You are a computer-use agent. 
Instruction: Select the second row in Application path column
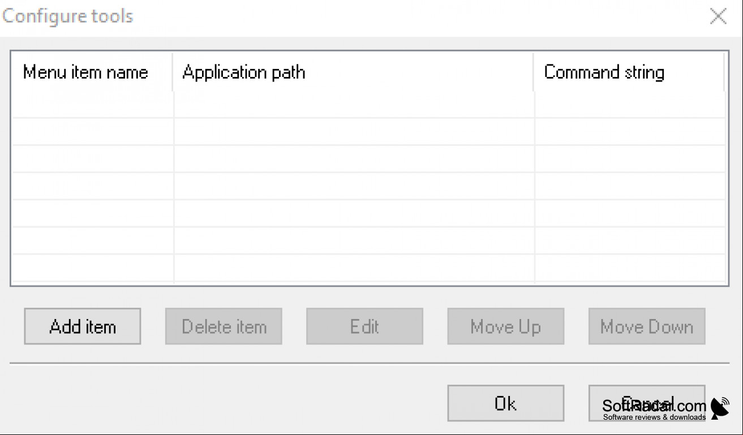pyautogui.click(x=354, y=131)
